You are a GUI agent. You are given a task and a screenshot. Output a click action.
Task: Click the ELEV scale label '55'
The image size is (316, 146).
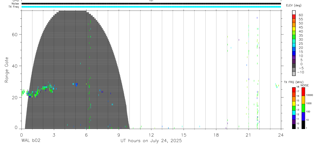pos(300,19)
